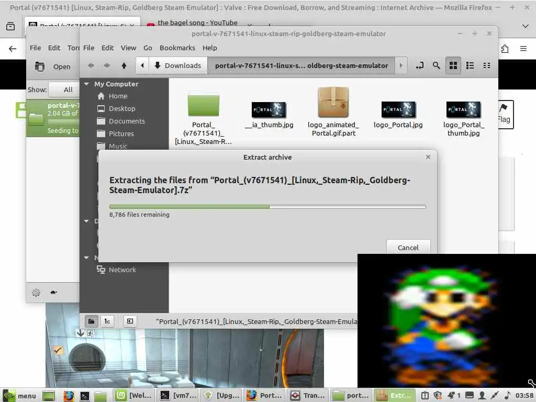The height and width of the screenshot is (402, 536).
Task: Show places sidebar button in status bar
Action: click(91, 321)
